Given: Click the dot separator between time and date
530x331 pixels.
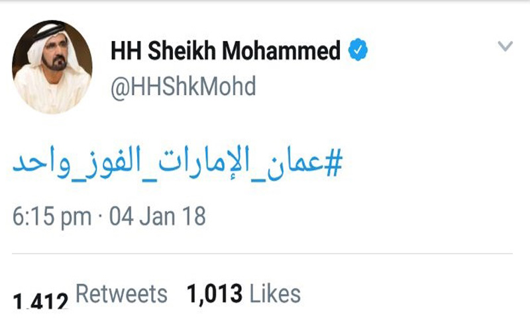Looking at the screenshot, I should click(100, 216).
